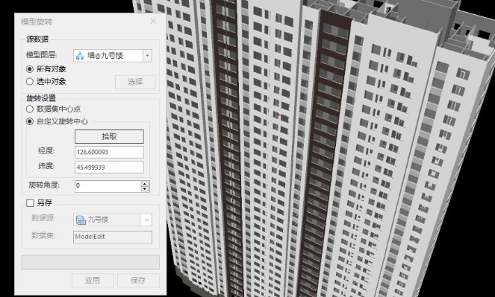Click the 源数据 group label
495x297 pixels.
[37, 39]
